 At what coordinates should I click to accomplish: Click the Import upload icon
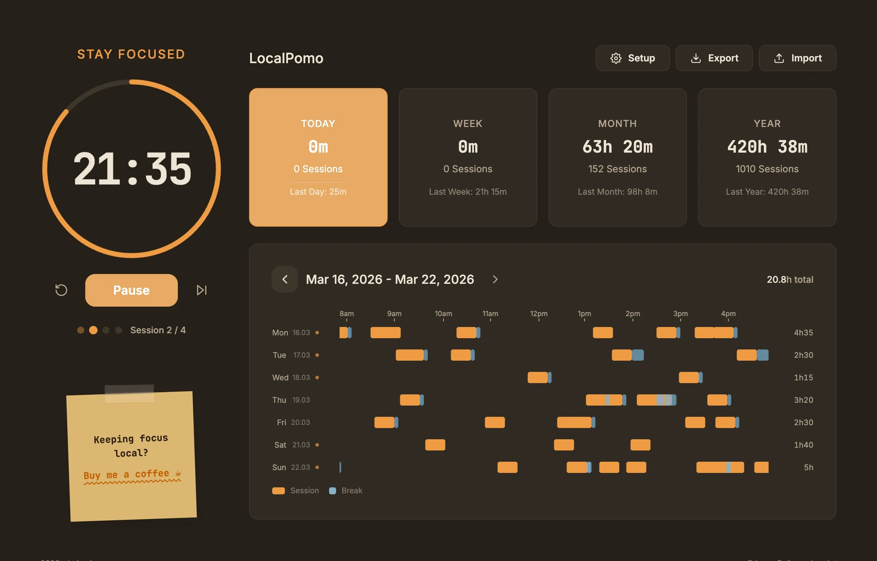(x=779, y=58)
